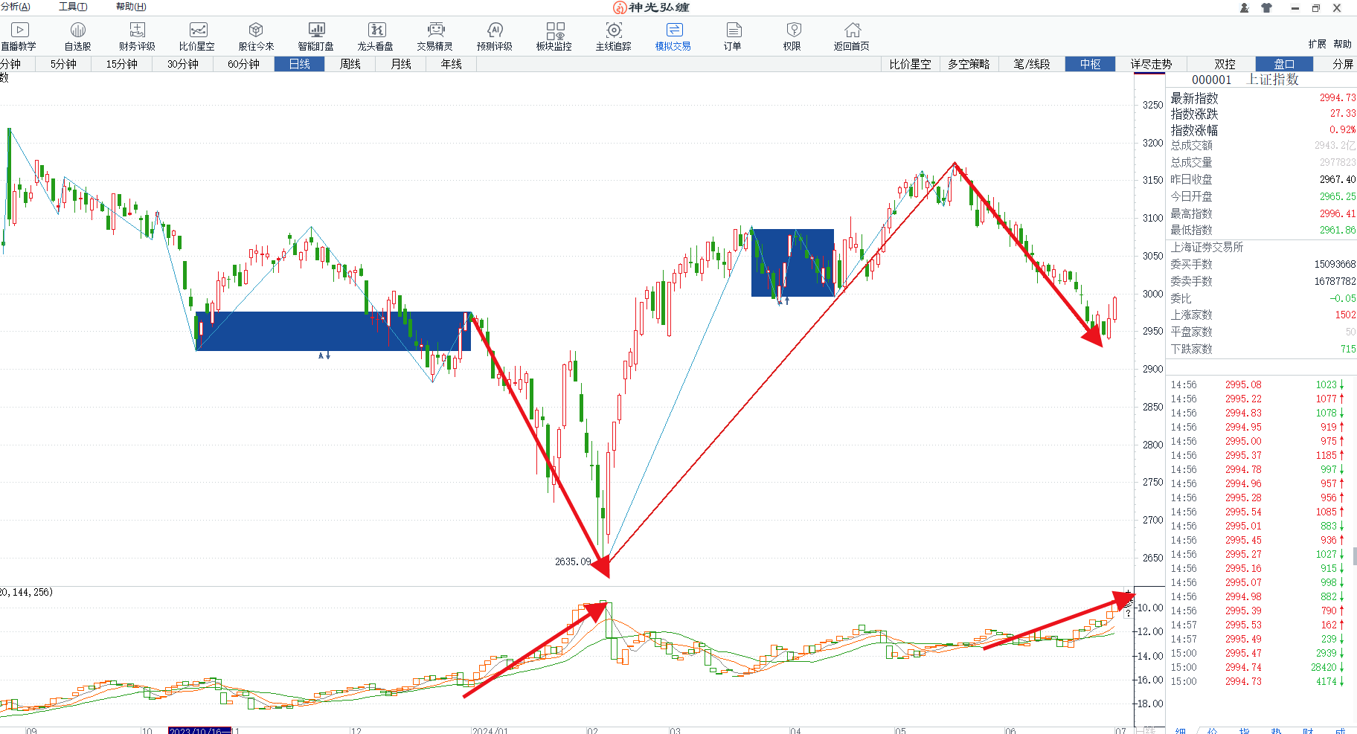
Task: Open the 主线追踪 mainline tracking icon
Action: click(614, 36)
